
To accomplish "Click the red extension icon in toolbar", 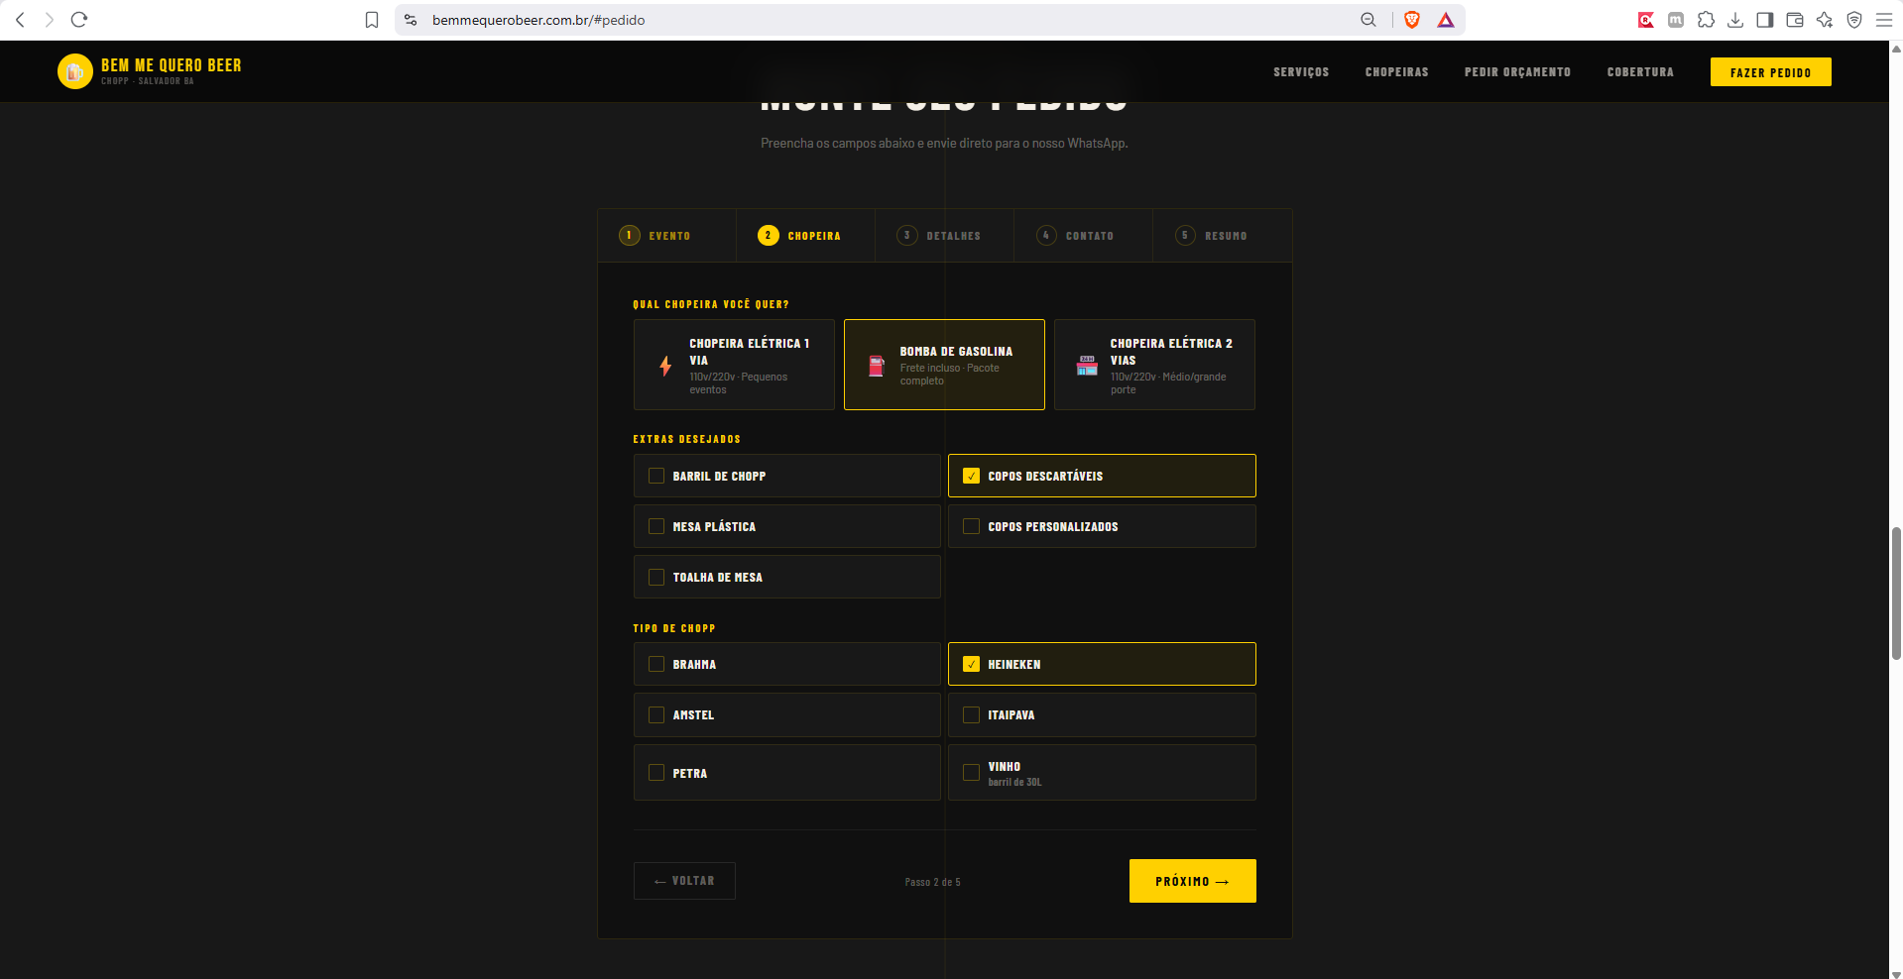I will coord(1646,20).
